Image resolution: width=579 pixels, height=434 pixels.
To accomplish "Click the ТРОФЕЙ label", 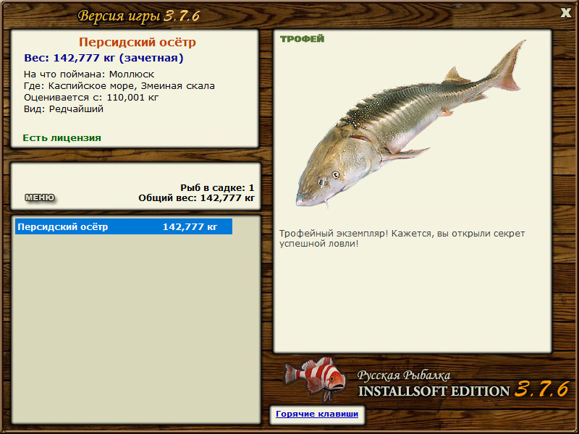I will pos(302,39).
